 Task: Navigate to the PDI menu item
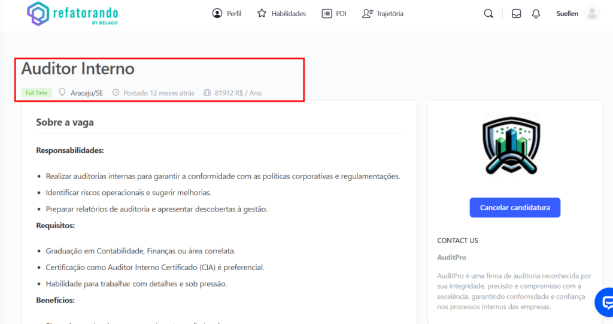(334, 14)
